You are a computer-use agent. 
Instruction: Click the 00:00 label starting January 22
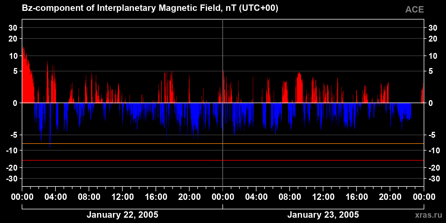coord(22,197)
